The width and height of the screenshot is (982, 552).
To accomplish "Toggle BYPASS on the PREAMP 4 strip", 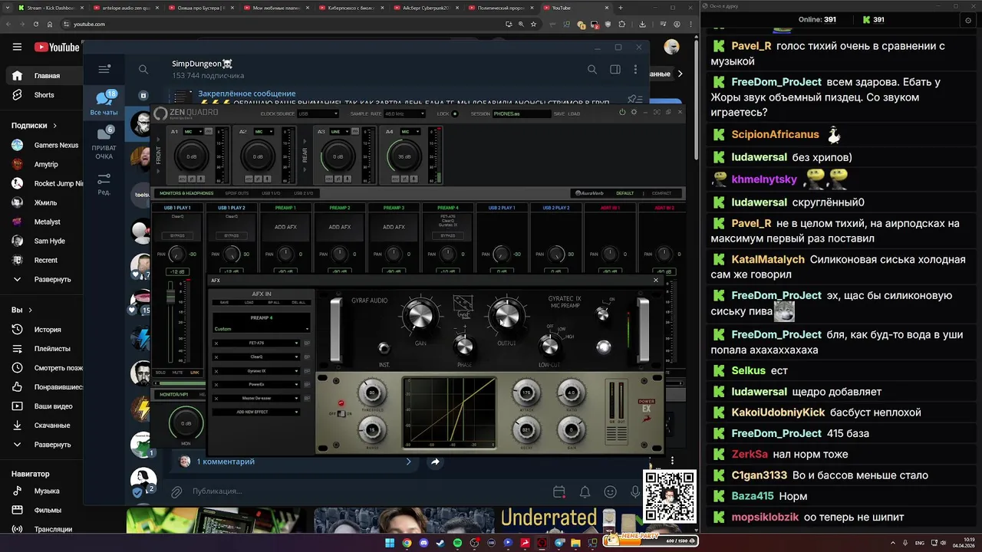I will (x=447, y=235).
